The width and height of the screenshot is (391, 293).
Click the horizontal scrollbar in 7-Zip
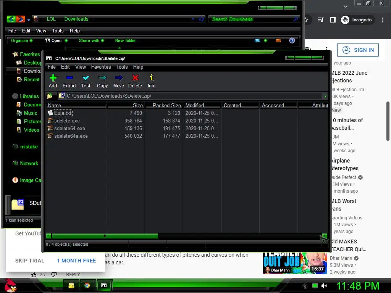click(x=105, y=236)
